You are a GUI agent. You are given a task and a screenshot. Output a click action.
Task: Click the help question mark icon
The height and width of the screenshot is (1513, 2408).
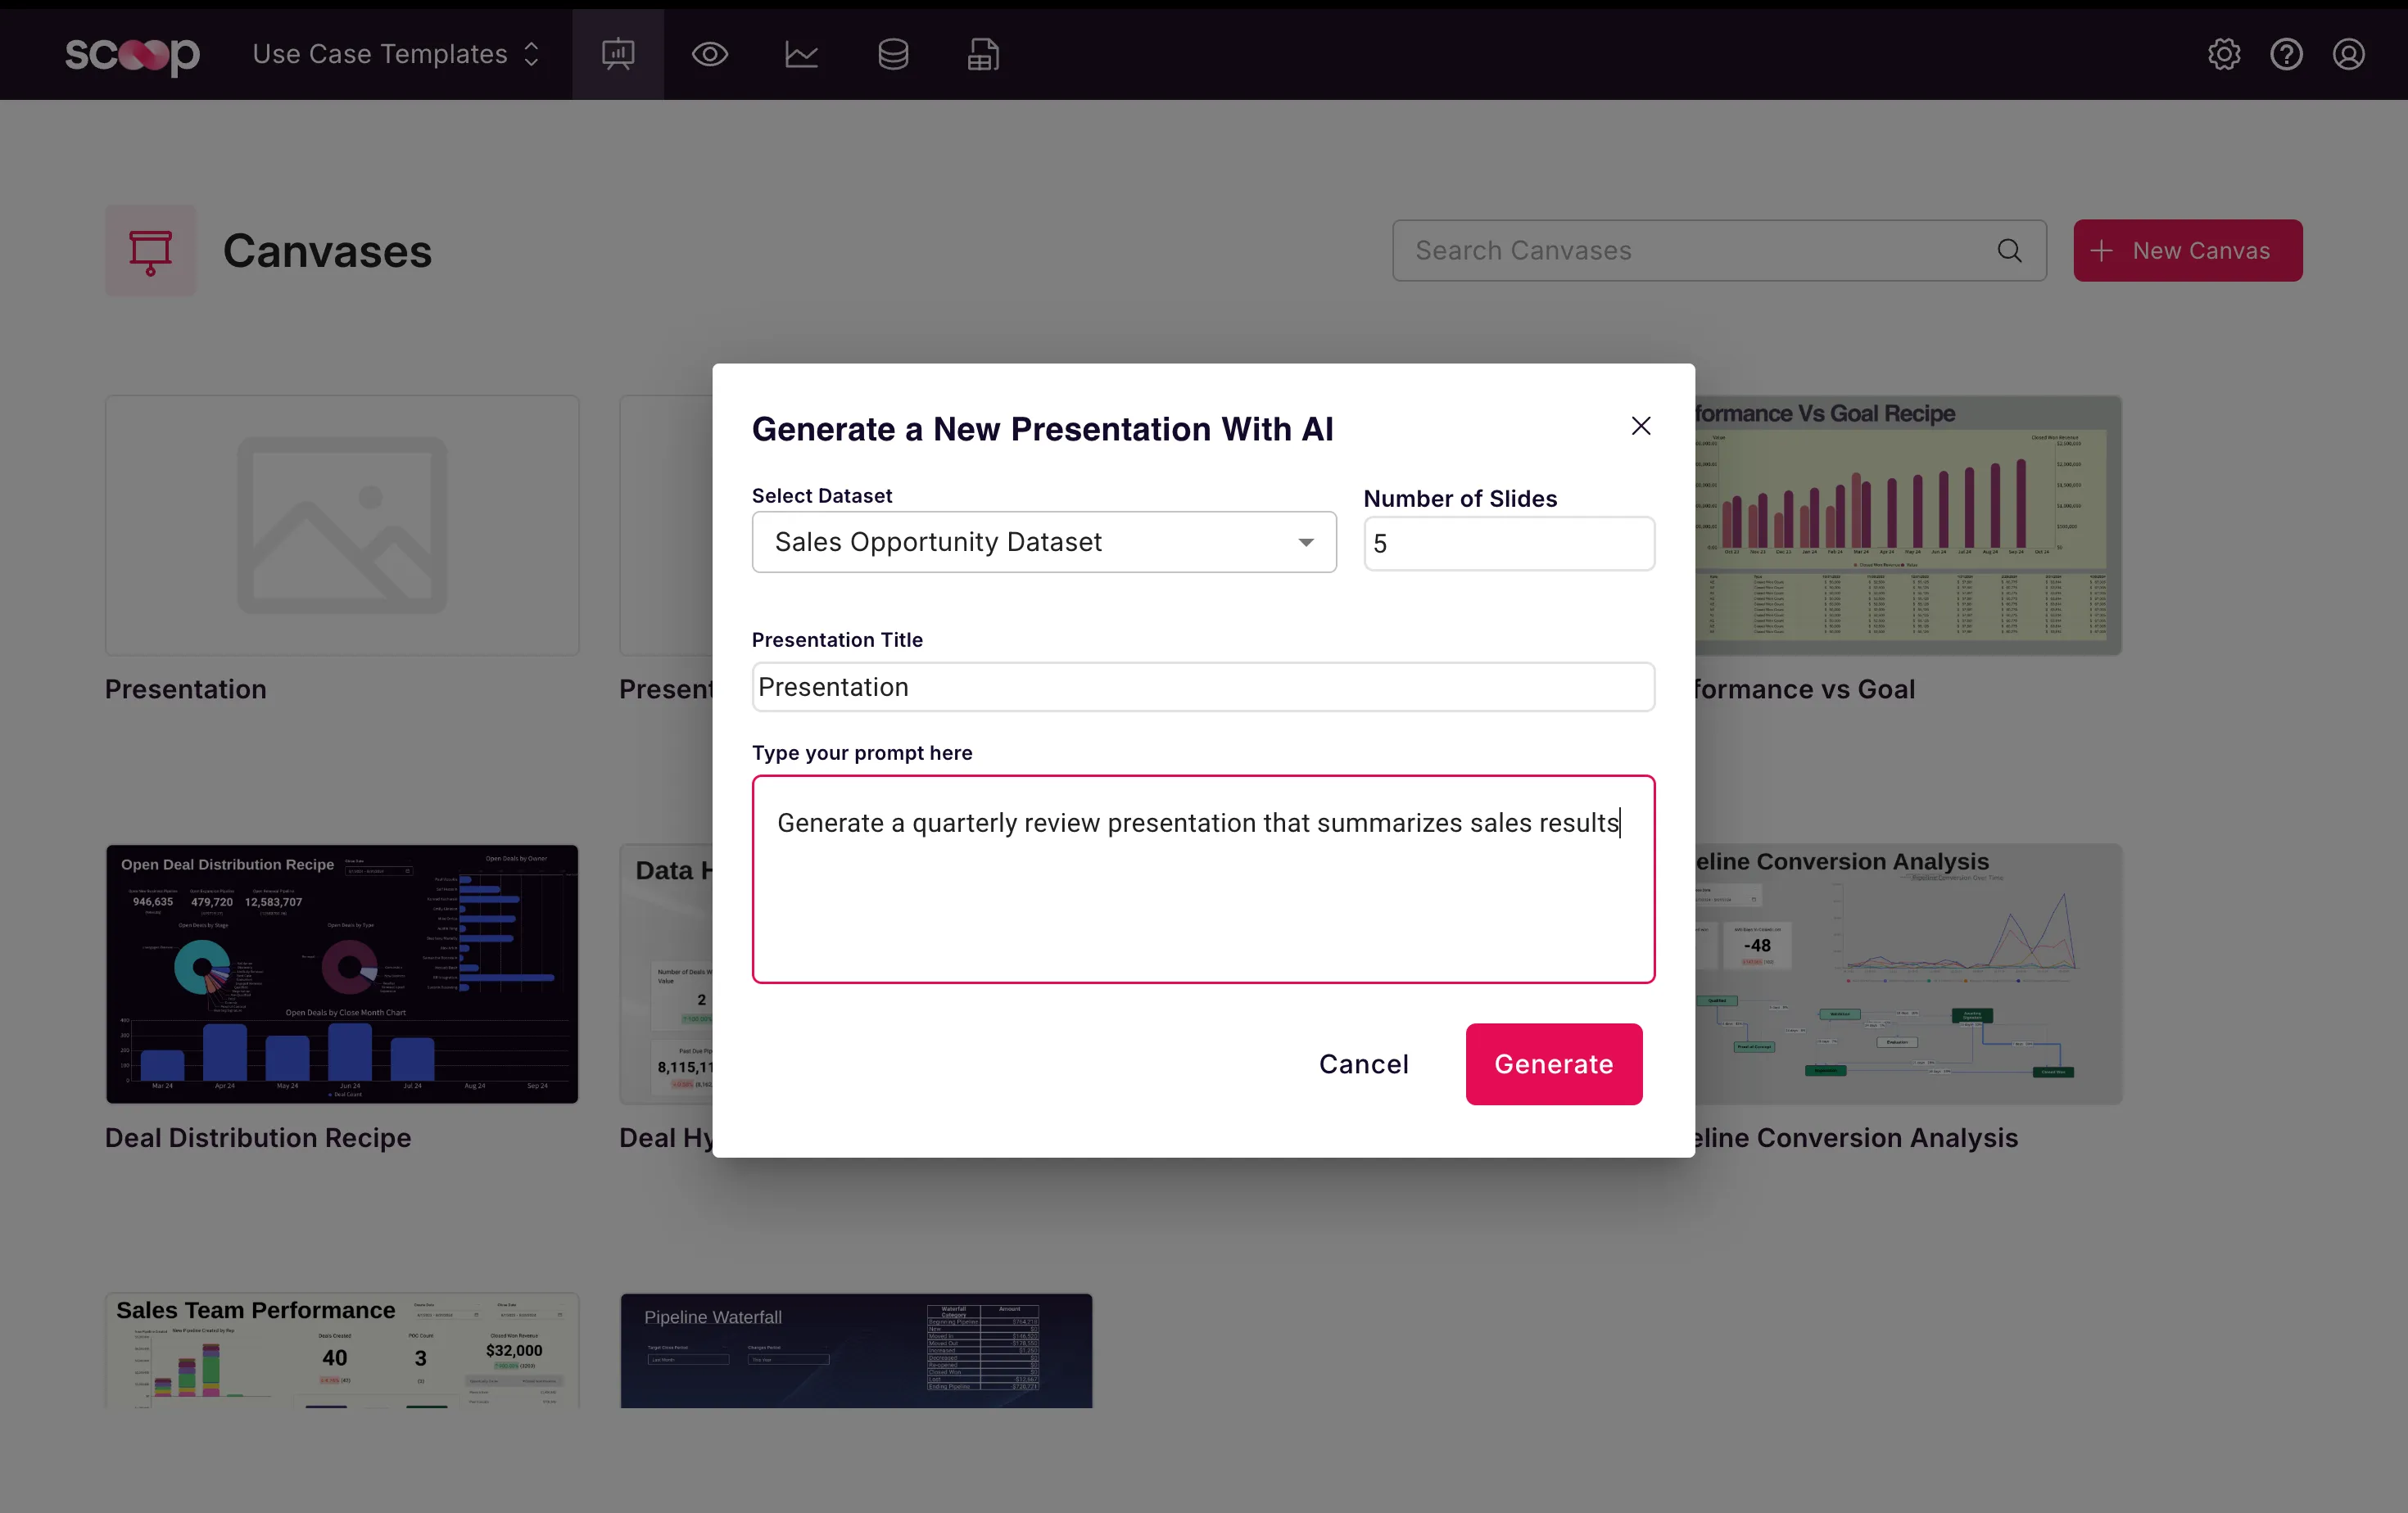click(x=2286, y=54)
